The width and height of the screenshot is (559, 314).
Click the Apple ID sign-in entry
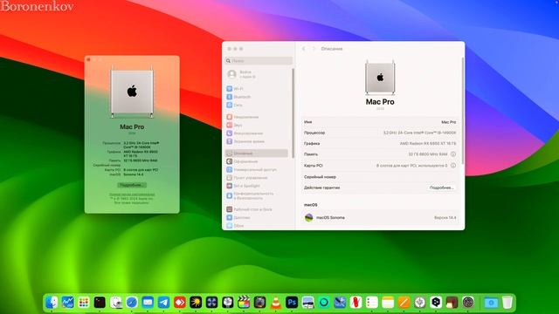(243, 74)
